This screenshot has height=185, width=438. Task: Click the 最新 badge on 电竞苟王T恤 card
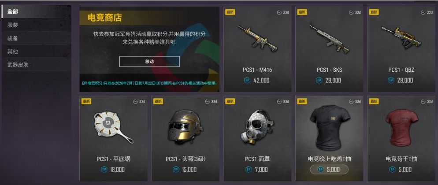(x=374, y=101)
